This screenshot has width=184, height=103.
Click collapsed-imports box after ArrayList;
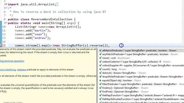tap(57, 5)
